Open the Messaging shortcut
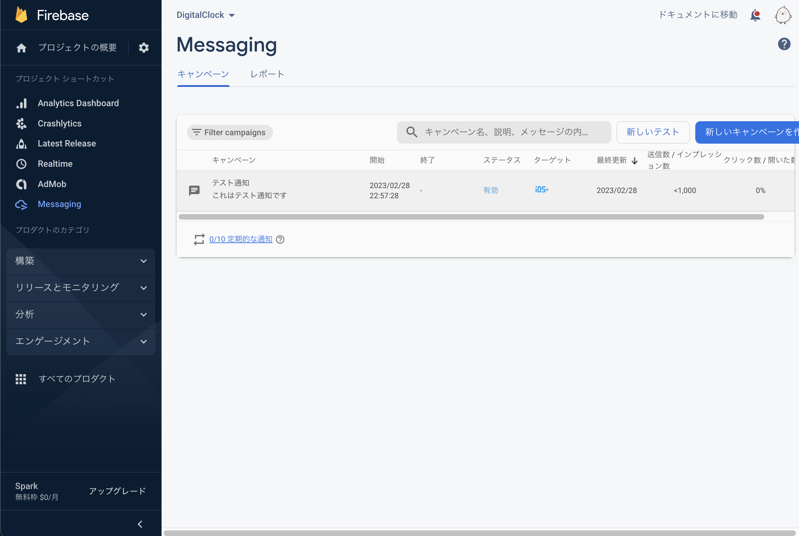Screen dimensions: 799x536 click(59, 204)
